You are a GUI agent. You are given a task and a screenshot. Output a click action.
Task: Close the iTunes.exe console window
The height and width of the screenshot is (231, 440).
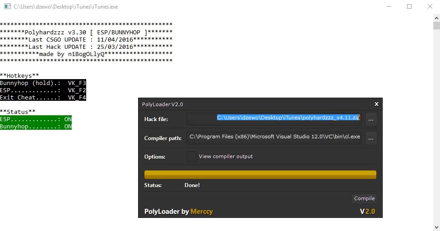coord(430,6)
